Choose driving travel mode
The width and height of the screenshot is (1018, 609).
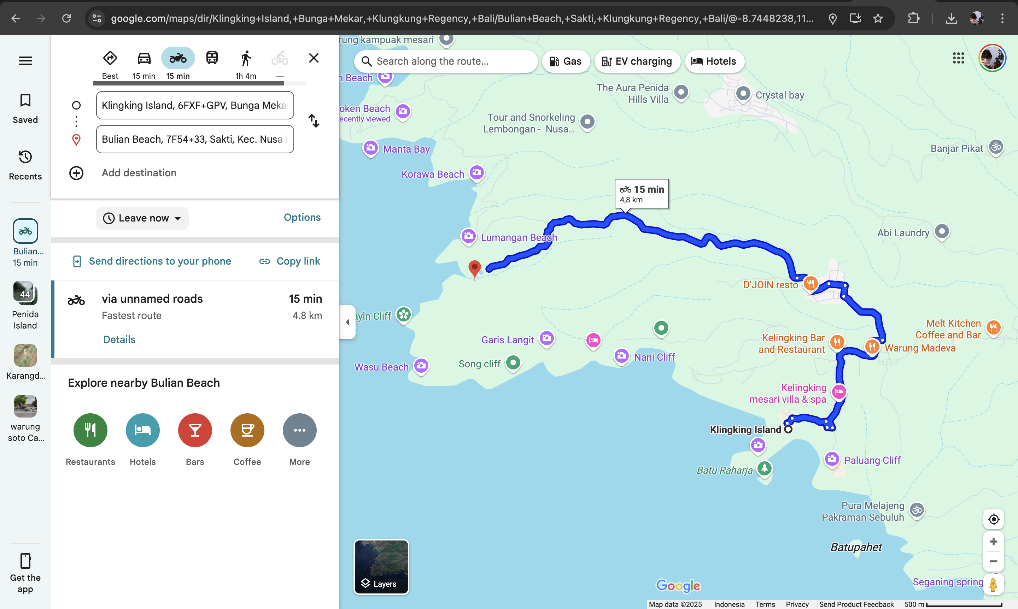144,59
